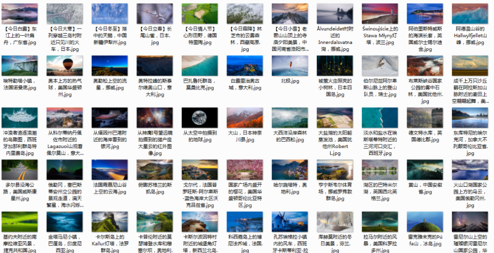Image resolution: width=494 pixels, height=253 pixels.
Task: Select the Orion Nebula infrared image thumbnail
Action: click(155, 118)
